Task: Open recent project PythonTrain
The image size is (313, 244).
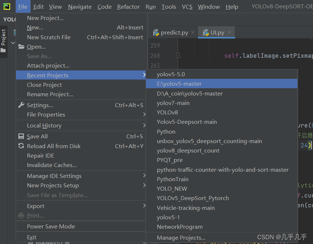Action: (222, 179)
